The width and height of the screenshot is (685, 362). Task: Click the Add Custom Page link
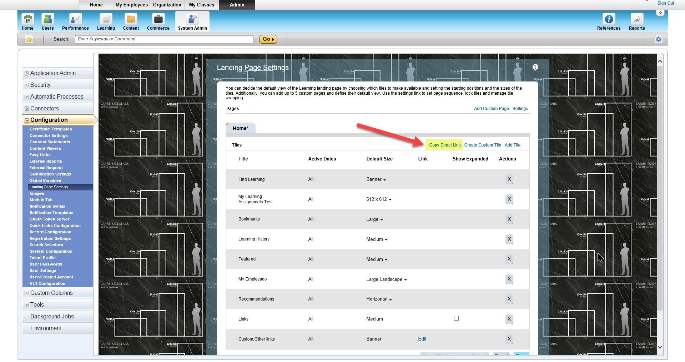[x=491, y=109]
